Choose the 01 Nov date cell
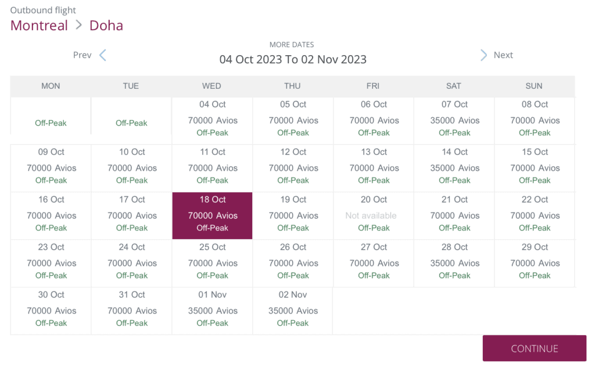This screenshot has height=371, width=595. coord(212,311)
